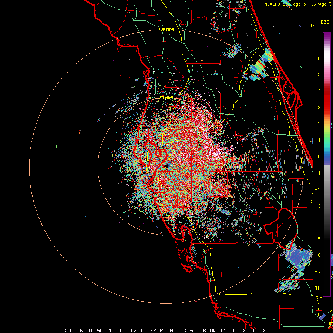Click the "-7" tick on color scale
Screen dimensions: 333x333
click(x=318, y=272)
